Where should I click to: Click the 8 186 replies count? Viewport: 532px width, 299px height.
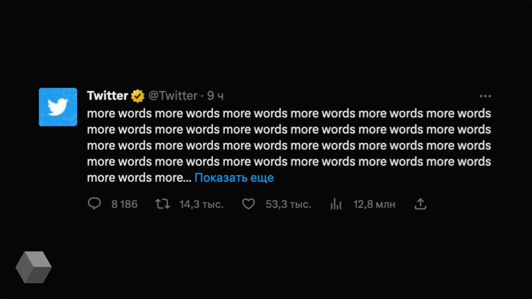click(124, 204)
